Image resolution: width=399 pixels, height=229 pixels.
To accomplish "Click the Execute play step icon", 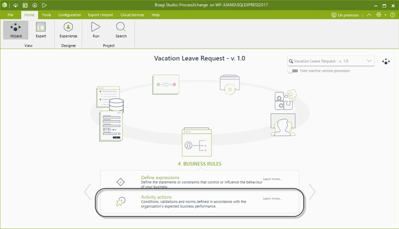I will click(x=230, y=85).
